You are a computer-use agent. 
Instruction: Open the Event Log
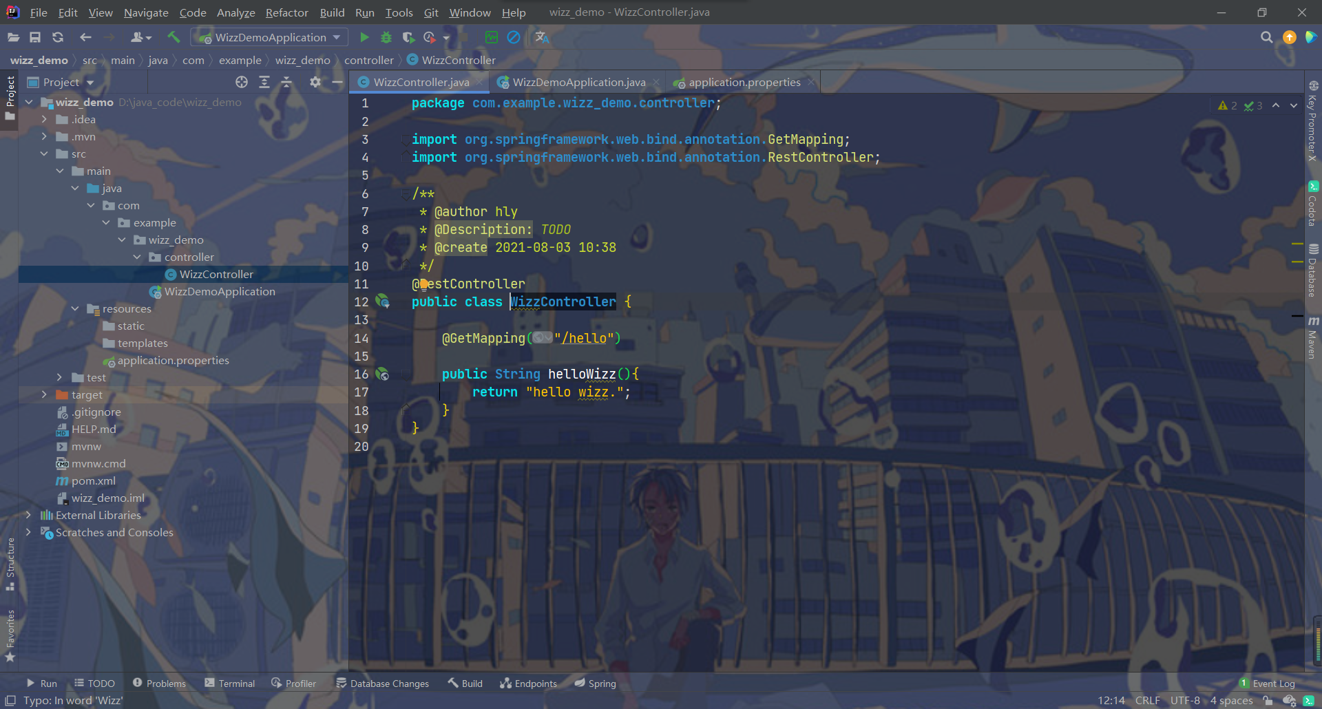pos(1267,684)
